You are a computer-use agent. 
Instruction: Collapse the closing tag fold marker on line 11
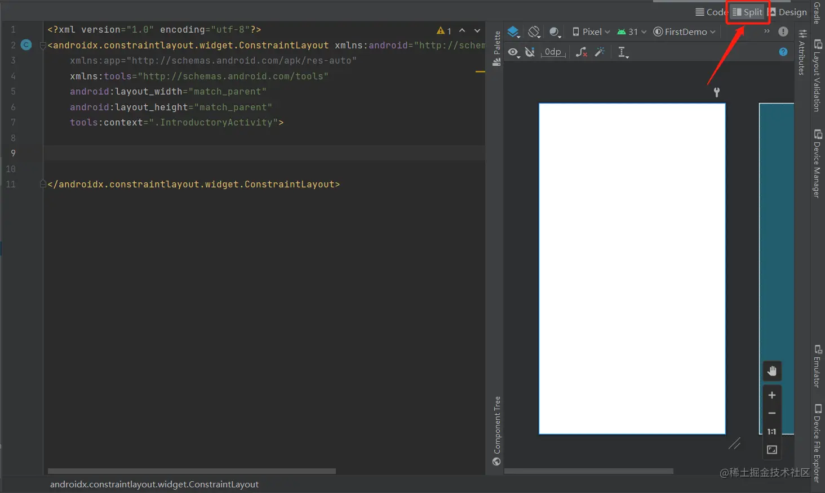click(x=43, y=184)
